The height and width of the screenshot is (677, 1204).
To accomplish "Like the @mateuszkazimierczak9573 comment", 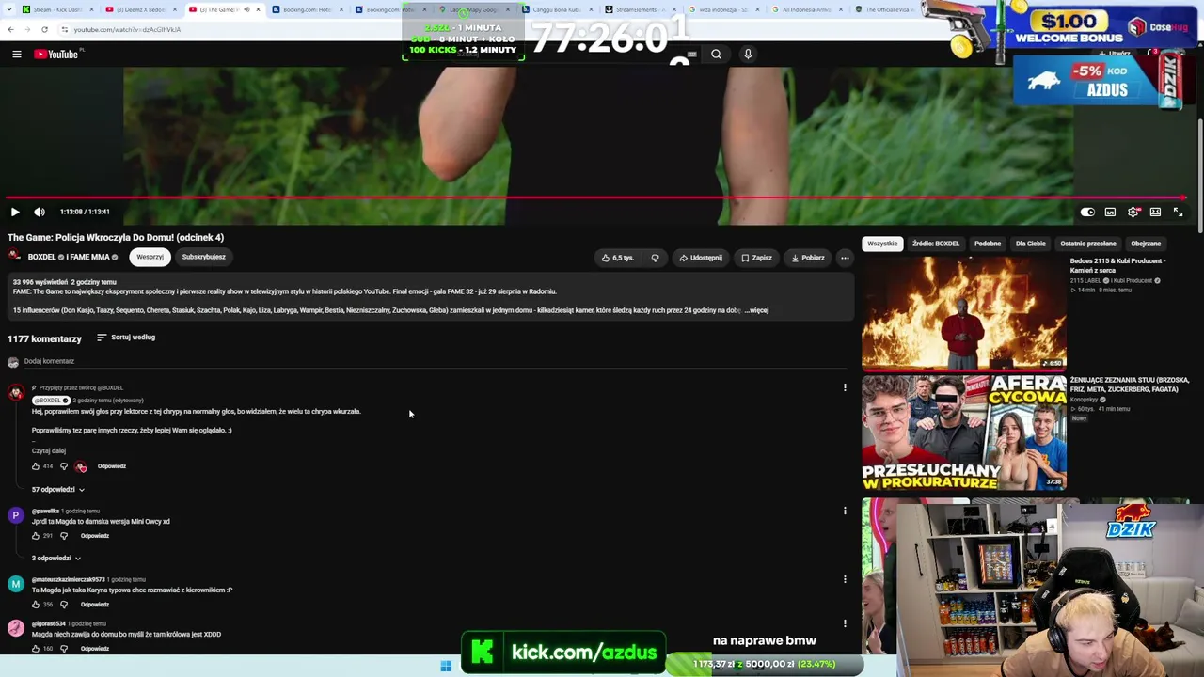I will 36,605.
